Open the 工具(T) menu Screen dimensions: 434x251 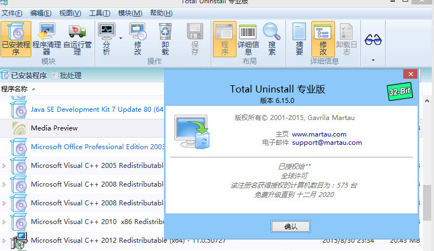pos(100,13)
